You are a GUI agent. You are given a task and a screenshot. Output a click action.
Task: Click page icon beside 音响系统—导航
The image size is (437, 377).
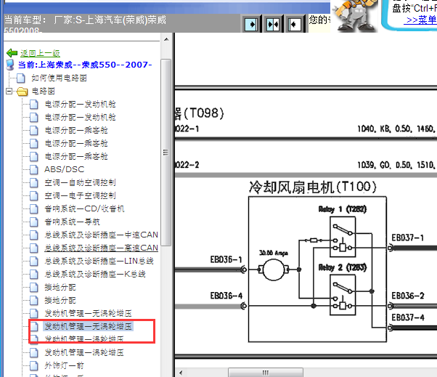[34, 222]
